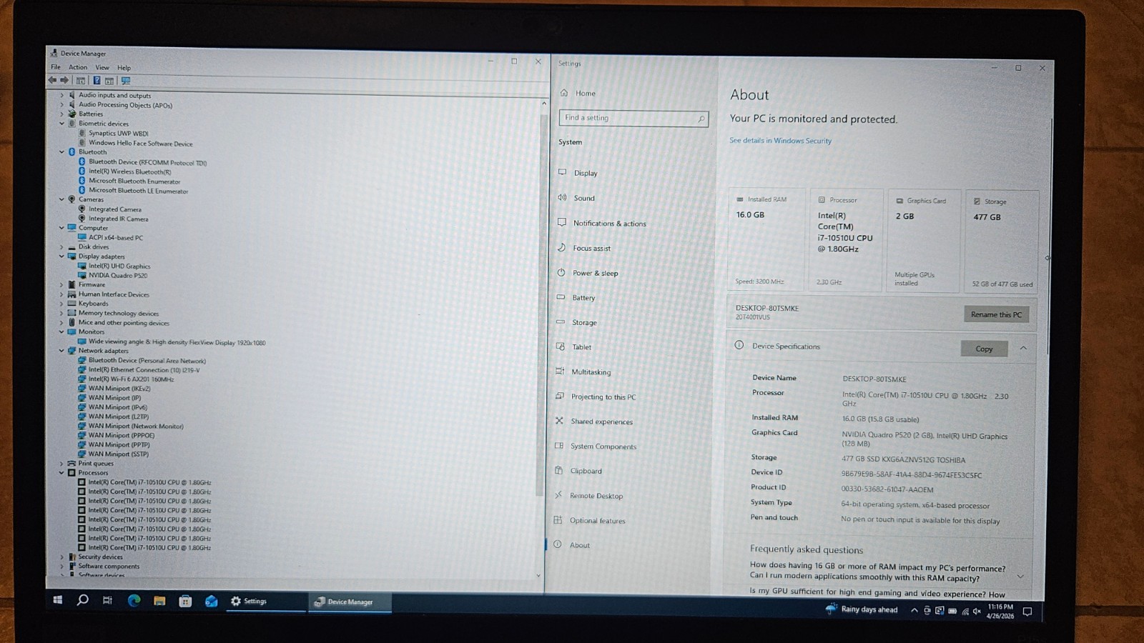This screenshot has height=643, width=1144.
Task: Collapse the Display adapters node
Action: click(x=61, y=256)
